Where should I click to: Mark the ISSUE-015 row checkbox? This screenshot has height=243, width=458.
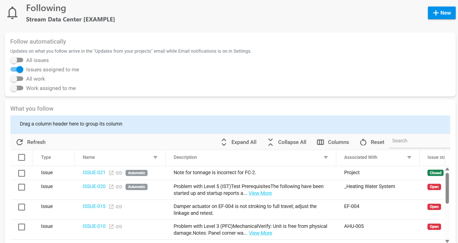pos(21,207)
